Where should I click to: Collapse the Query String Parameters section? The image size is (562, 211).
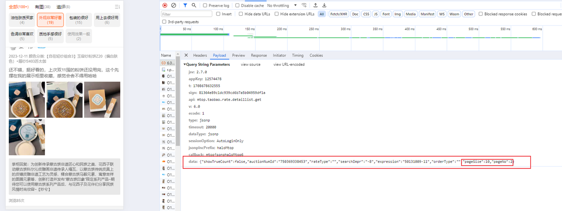click(184, 64)
